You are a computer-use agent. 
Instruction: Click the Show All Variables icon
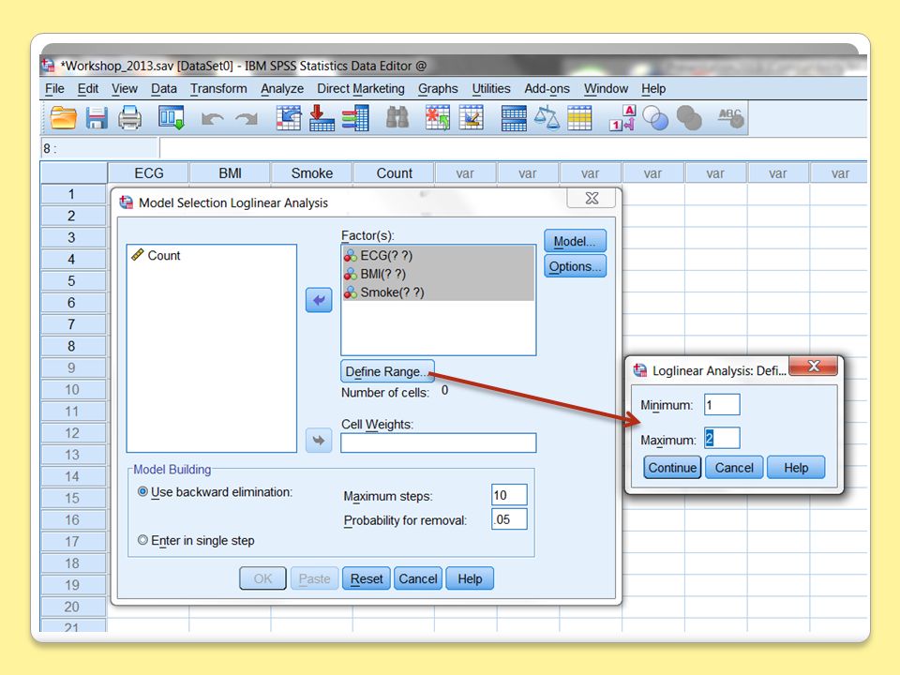tap(689, 118)
